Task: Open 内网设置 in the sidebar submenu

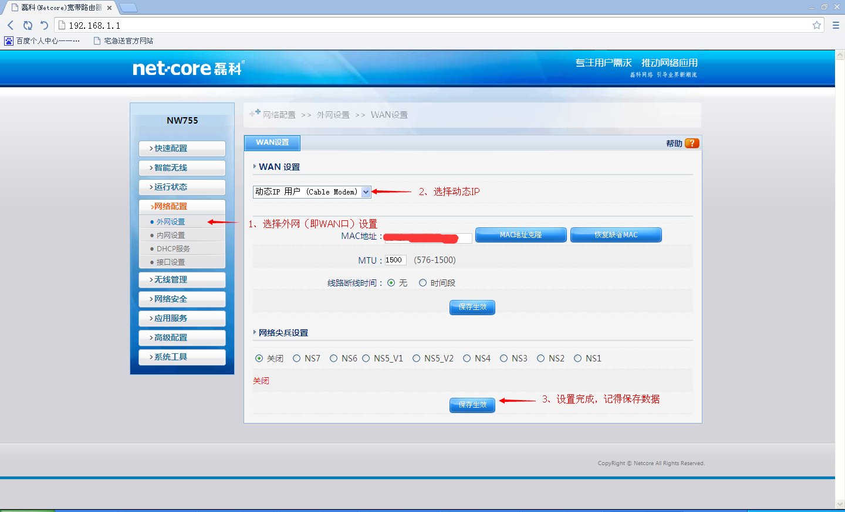Action: (x=171, y=235)
